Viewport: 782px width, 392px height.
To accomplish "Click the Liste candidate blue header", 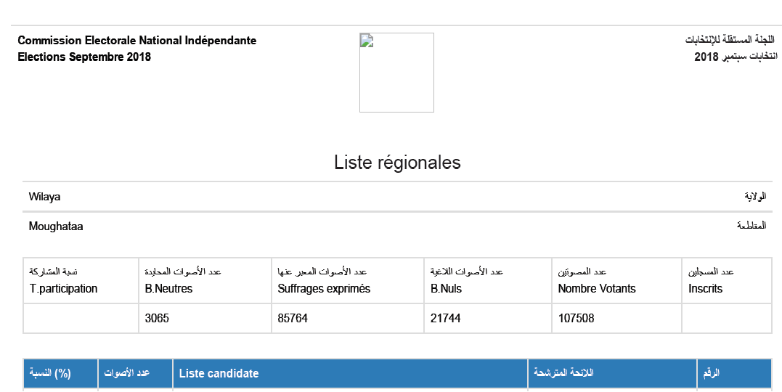I will 350,374.
